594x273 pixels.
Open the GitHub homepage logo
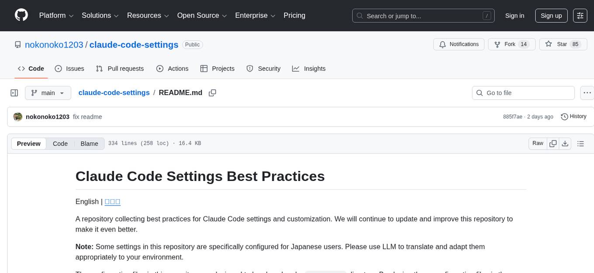pos(21,15)
